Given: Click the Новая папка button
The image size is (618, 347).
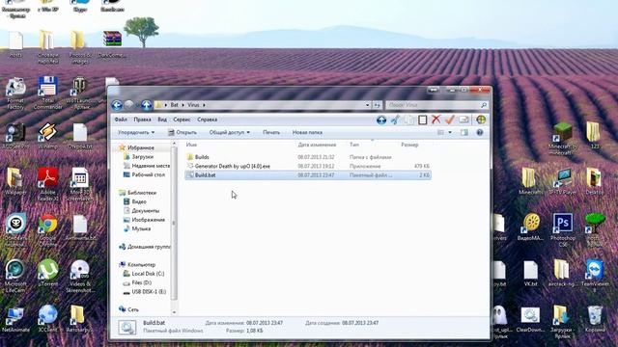Looking at the screenshot, I should pyautogui.click(x=307, y=133).
